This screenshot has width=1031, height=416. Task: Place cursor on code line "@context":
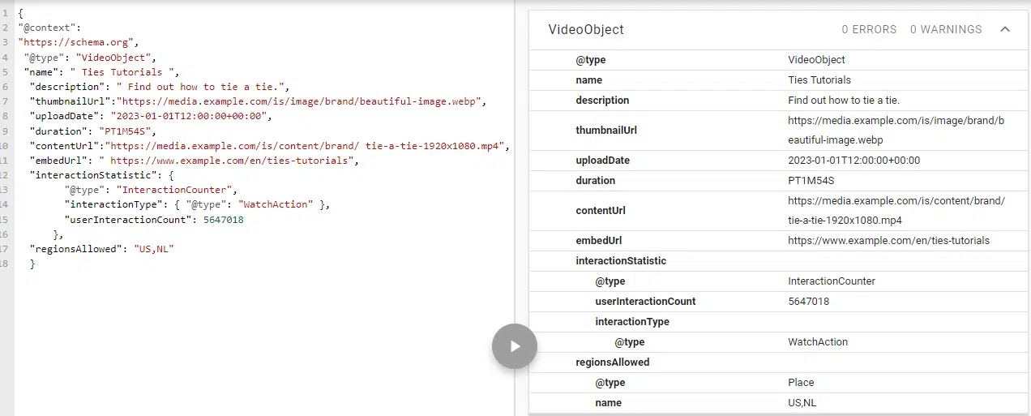click(49, 28)
